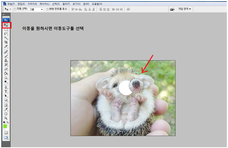Open the 그룹 auto-select dropdown

[x=36, y=9]
